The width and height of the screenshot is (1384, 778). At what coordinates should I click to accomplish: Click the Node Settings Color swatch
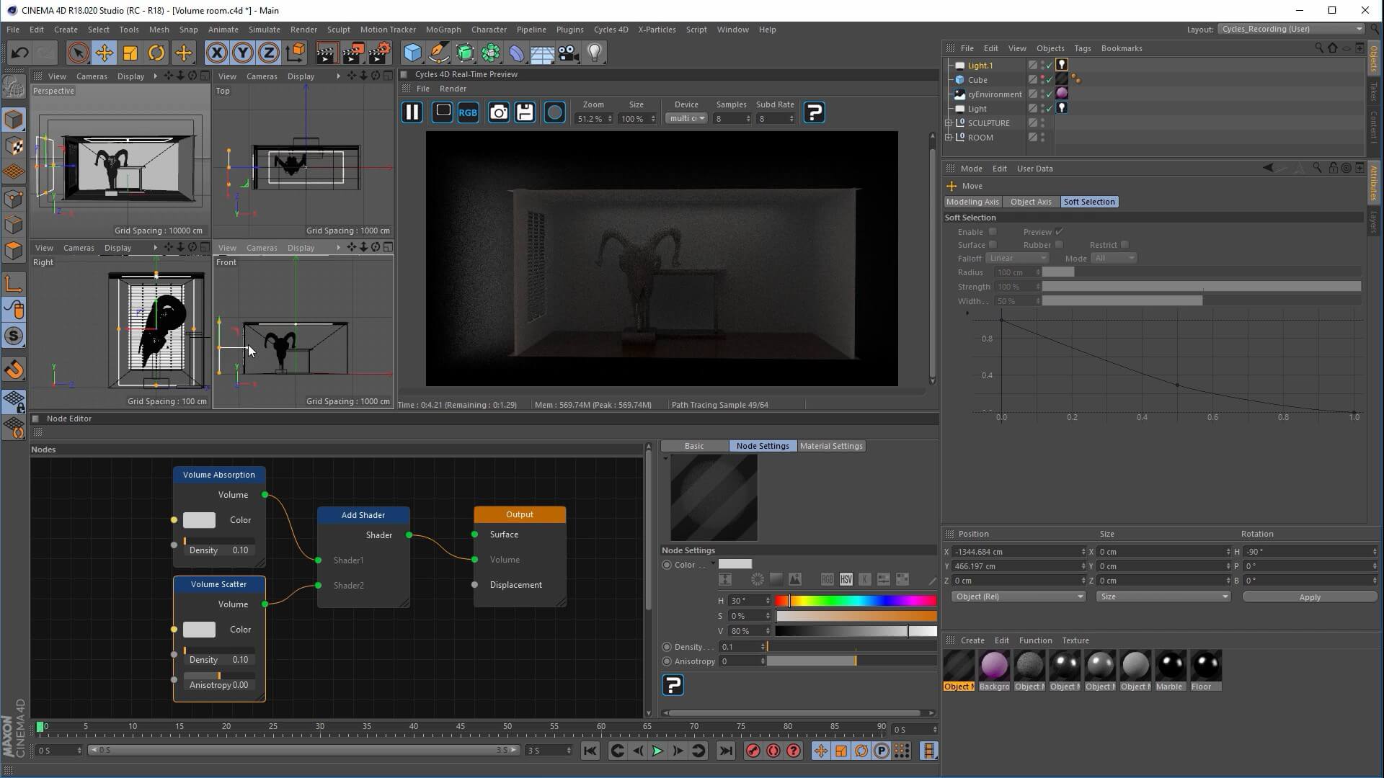735,564
